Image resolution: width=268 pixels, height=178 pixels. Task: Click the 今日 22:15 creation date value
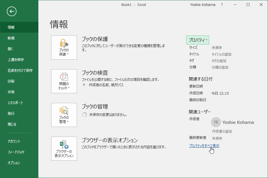pos(220,94)
